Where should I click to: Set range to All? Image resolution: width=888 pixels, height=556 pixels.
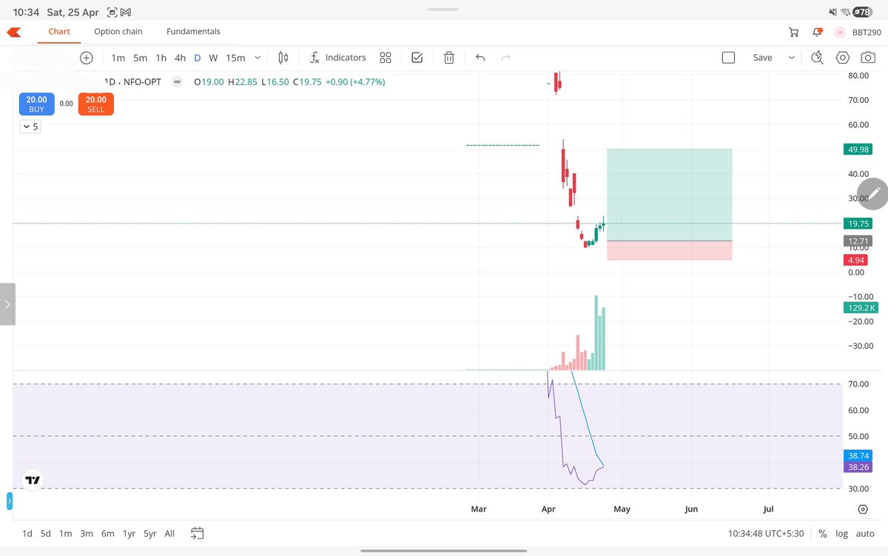(x=169, y=533)
